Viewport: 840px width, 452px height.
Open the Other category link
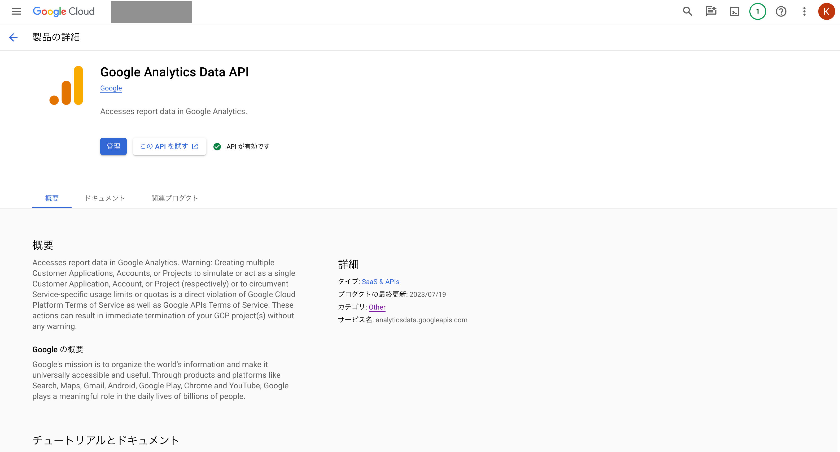click(377, 307)
